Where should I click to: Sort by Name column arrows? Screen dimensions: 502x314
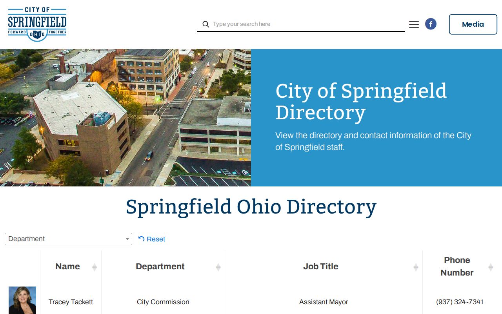pyautogui.click(x=95, y=267)
